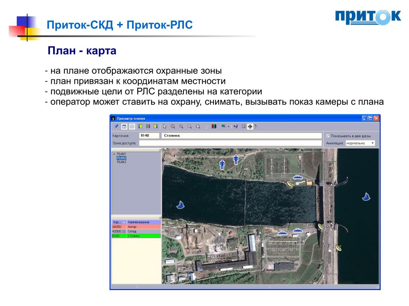Click the name field containing Стоянка
Screen dimensions: 409x306
point(241,136)
